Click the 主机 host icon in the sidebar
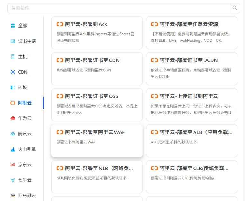Screen dimensions: 245x201 pyautogui.click(x=13, y=57)
